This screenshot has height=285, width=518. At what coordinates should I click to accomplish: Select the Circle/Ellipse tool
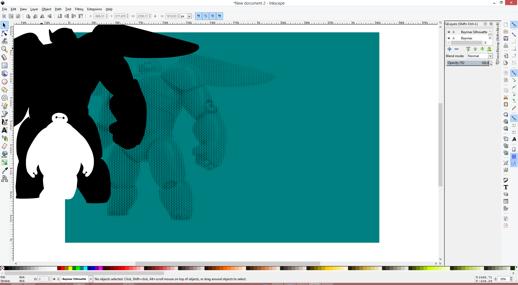tap(4, 82)
